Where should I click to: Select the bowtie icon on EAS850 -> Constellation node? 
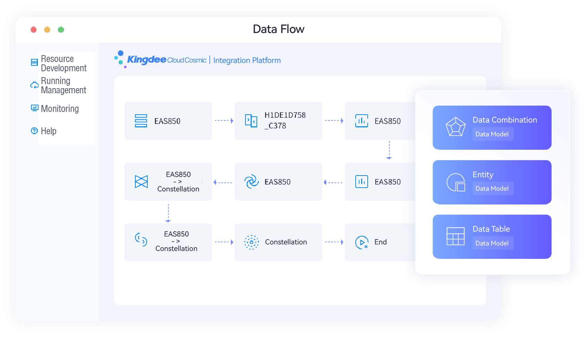click(141, 181)
